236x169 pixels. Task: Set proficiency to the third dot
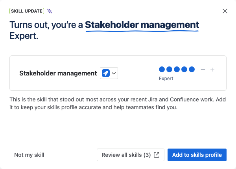click(x=177, y=70)
